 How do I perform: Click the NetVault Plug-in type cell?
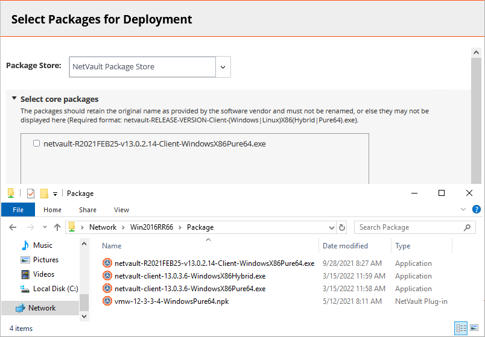click(421, 301)
